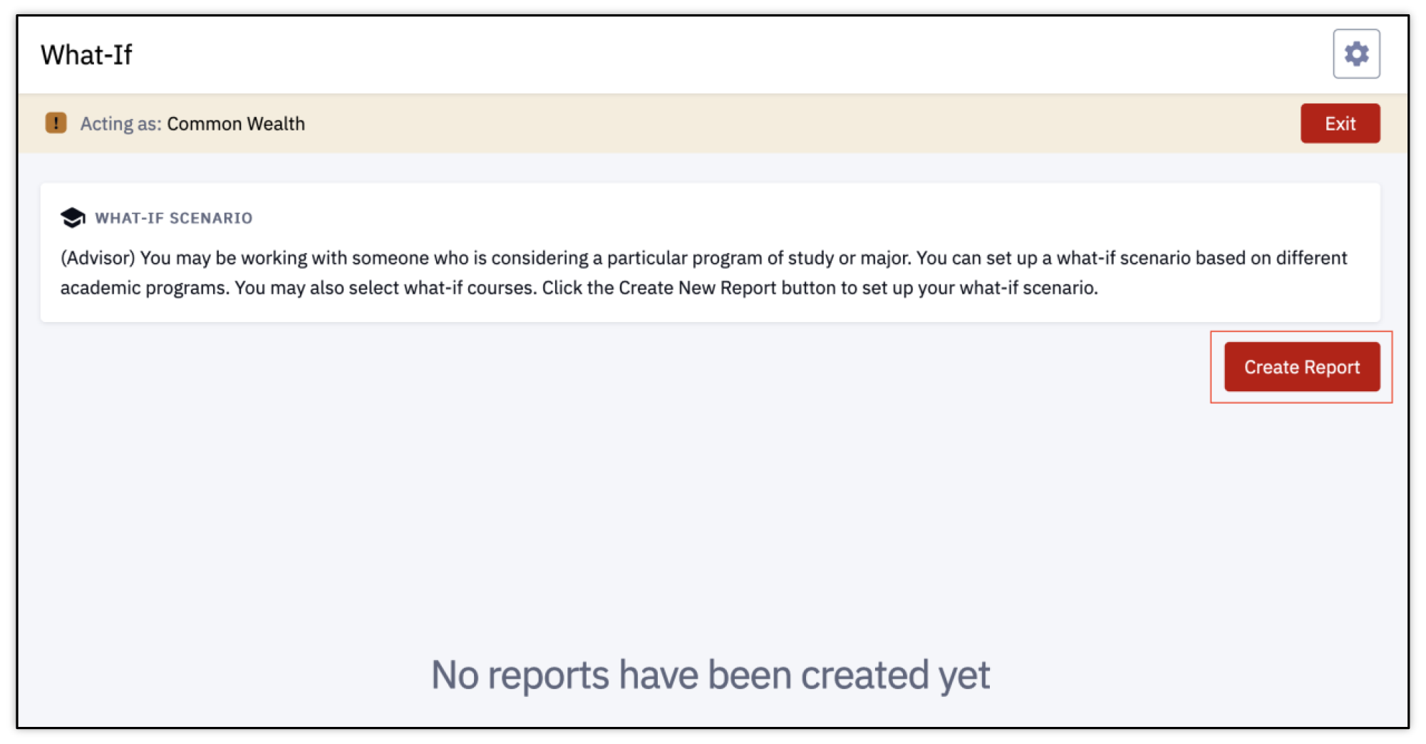The height and width of the screenshot is (744, 1426).
Task: Click the Advisor description paragraph text
Action: coord(703,273)
